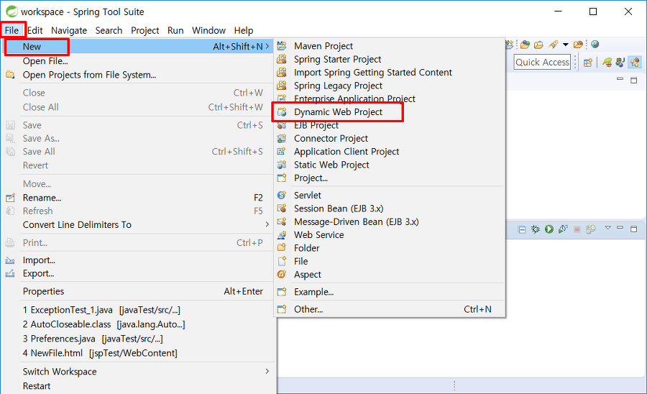
Task: Expand the New submenu arrow
Action: click(x=267, y=47)
